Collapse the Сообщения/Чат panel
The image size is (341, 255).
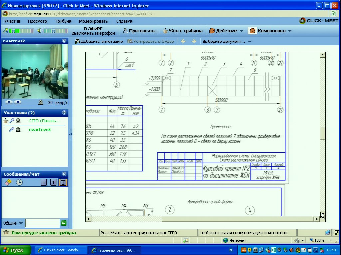pos(64,174)
